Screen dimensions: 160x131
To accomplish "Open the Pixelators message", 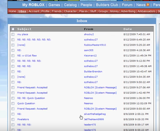I will click(23, 119).
